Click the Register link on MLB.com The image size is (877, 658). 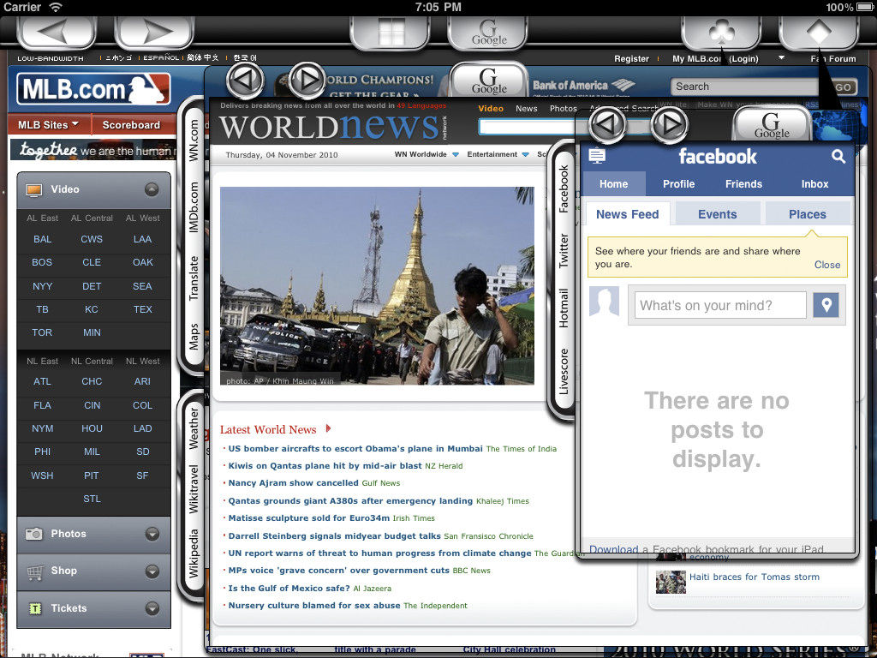pos(631,59)
